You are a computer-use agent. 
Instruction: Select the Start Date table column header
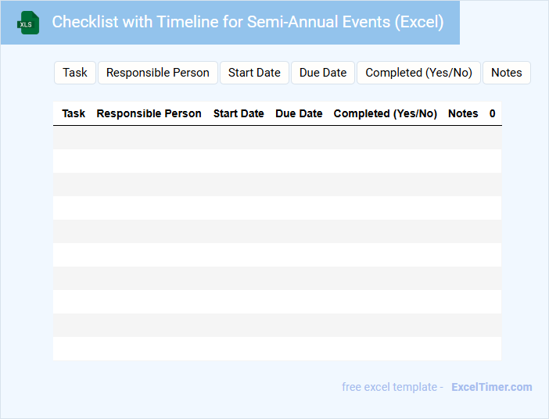click(239, 113)
